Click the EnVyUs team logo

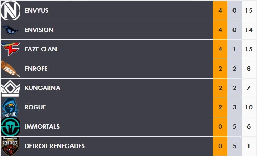tap(10, 11)
